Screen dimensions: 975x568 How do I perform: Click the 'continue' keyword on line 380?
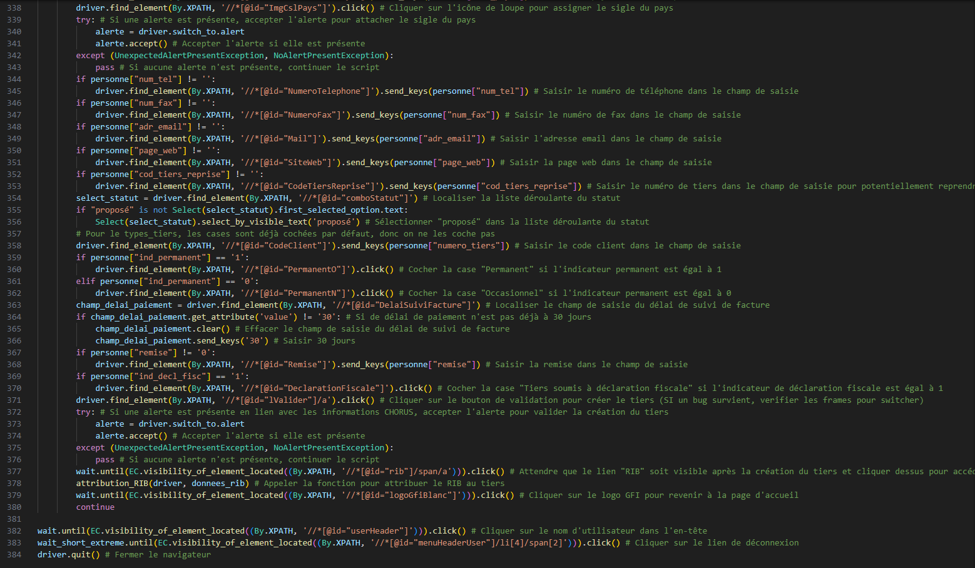pyautogui.click(x=95, y=507)
